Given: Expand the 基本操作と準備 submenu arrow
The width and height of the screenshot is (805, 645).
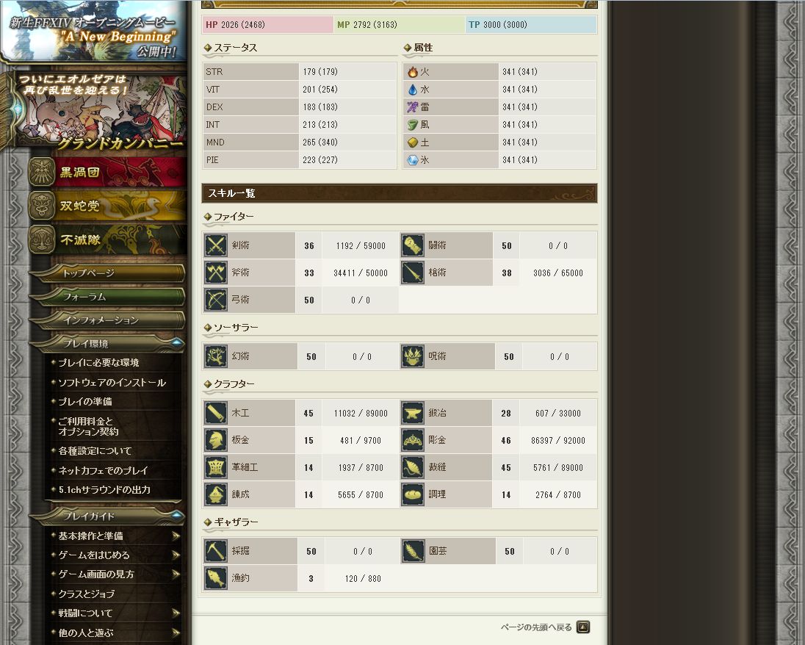Looking at the screenshot, I should pyautogui.click(x=176, y=536).
